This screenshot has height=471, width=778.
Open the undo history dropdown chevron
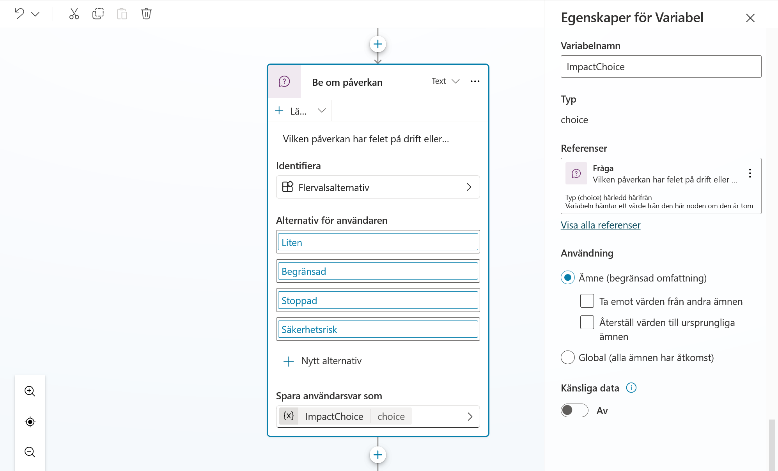[35, 14]
